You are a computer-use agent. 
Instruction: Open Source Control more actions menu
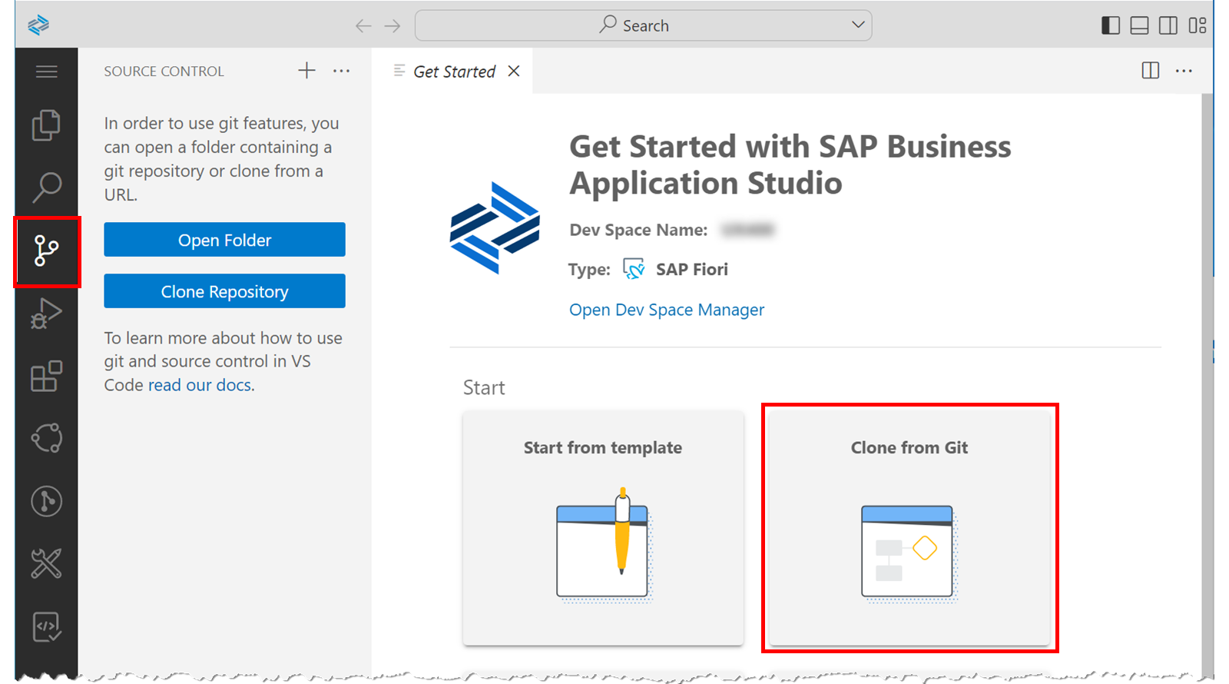(341, 71)
